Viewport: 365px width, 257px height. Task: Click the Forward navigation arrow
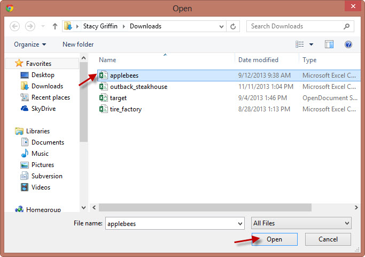[30, 26]
